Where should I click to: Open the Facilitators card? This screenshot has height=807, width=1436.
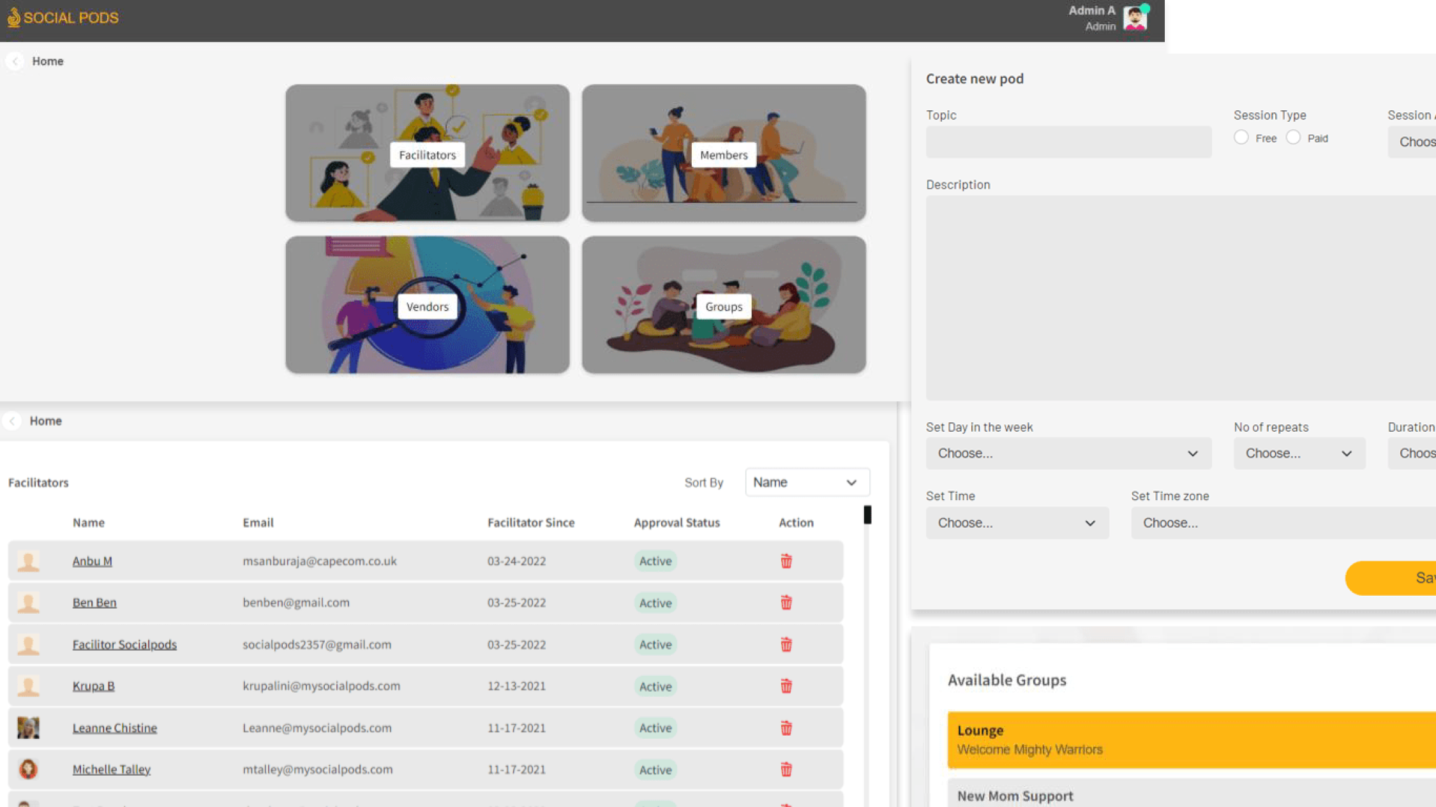coord(427,154)
